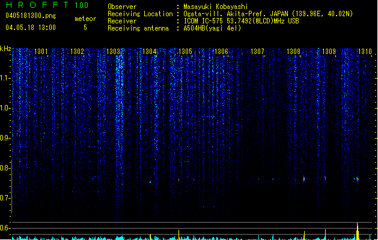
Task: Click time marker 1308
Action: (x=293, y=52)
